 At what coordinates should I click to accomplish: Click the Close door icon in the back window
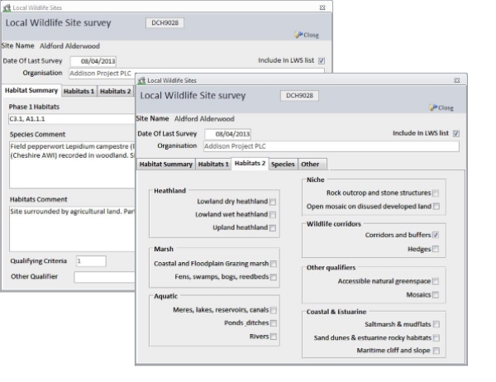click(298, 35)
